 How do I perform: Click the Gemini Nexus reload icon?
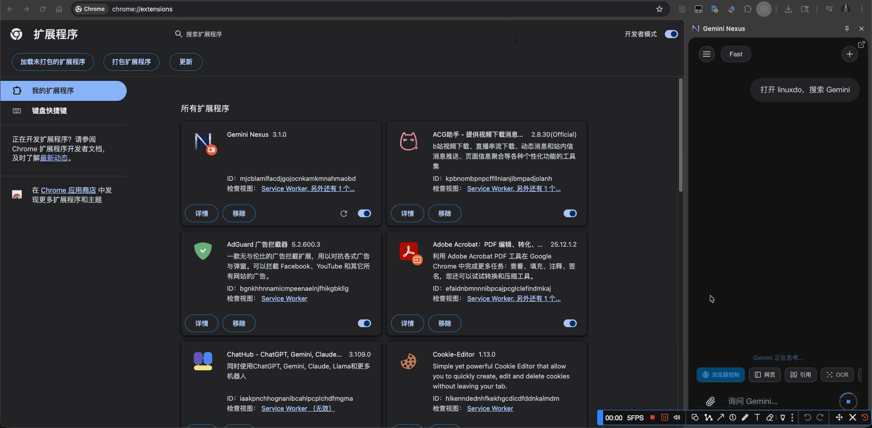tap(344, 214)
